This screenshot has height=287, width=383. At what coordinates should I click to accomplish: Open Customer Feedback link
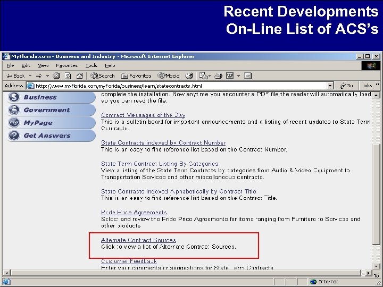(129, 261)
